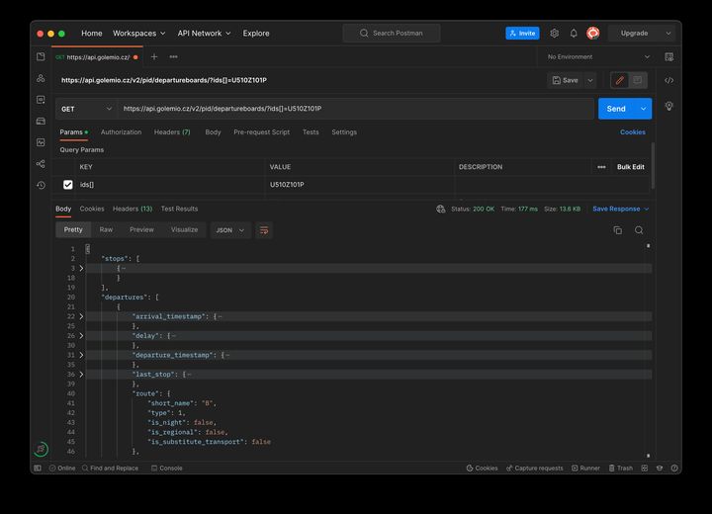Select Visualize response view
The image size is (712, 514).
click(184, 229)
